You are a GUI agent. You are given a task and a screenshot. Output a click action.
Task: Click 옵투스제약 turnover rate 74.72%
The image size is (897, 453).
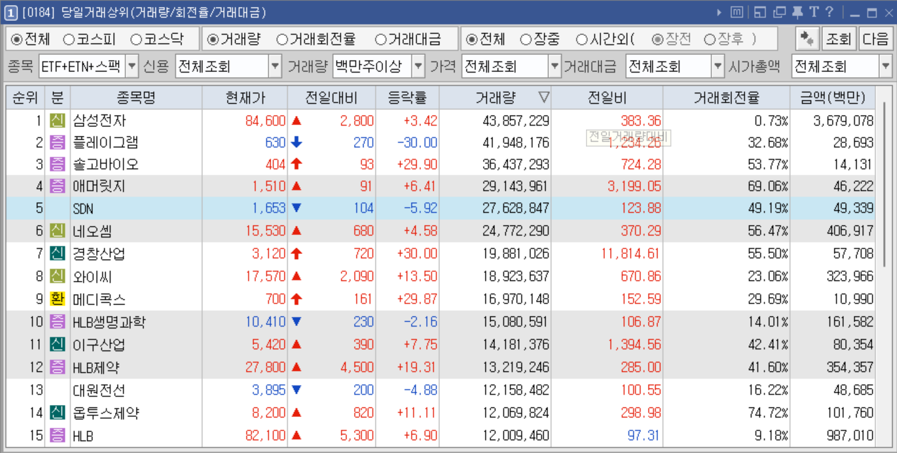(768, 413)
